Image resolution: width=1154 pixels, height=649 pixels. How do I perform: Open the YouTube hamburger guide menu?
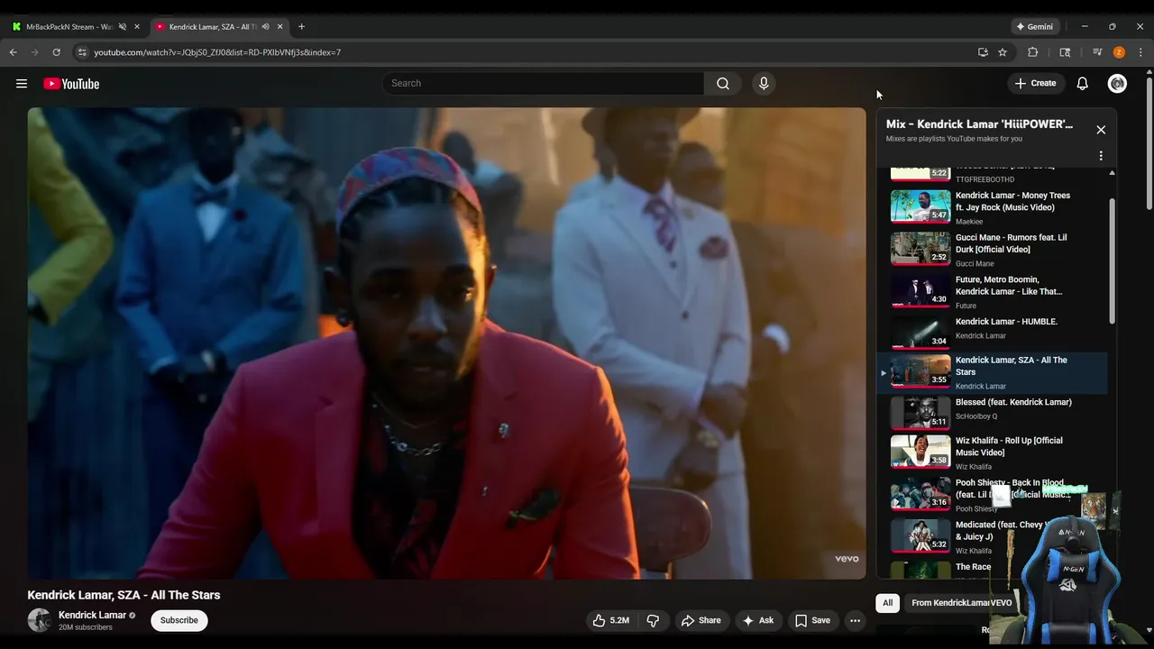click(22, 84)
